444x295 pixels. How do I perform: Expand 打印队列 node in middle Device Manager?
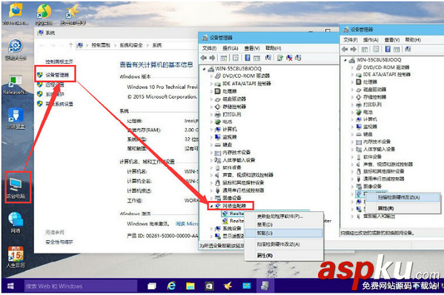[211, 114]
